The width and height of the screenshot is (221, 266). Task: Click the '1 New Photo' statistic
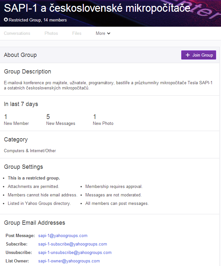coord(103,120)
